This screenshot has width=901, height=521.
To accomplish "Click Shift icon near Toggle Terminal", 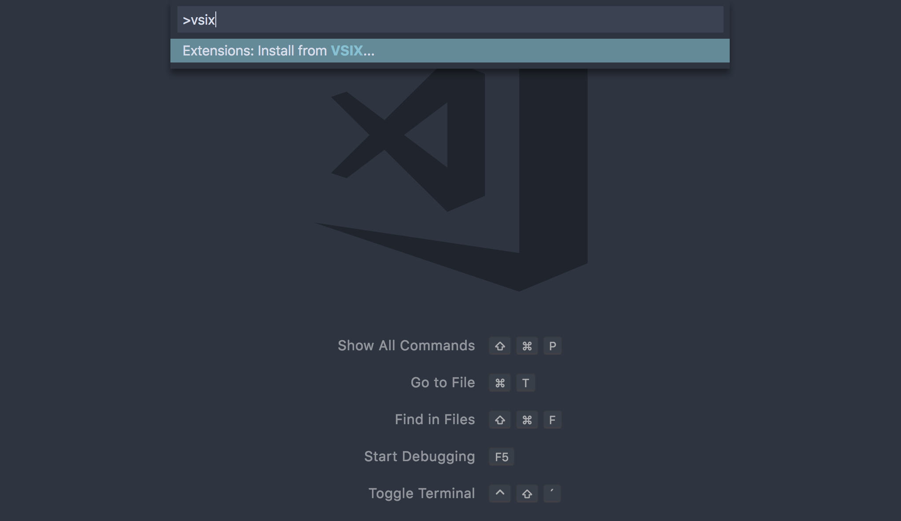I will tap(526, 494).
